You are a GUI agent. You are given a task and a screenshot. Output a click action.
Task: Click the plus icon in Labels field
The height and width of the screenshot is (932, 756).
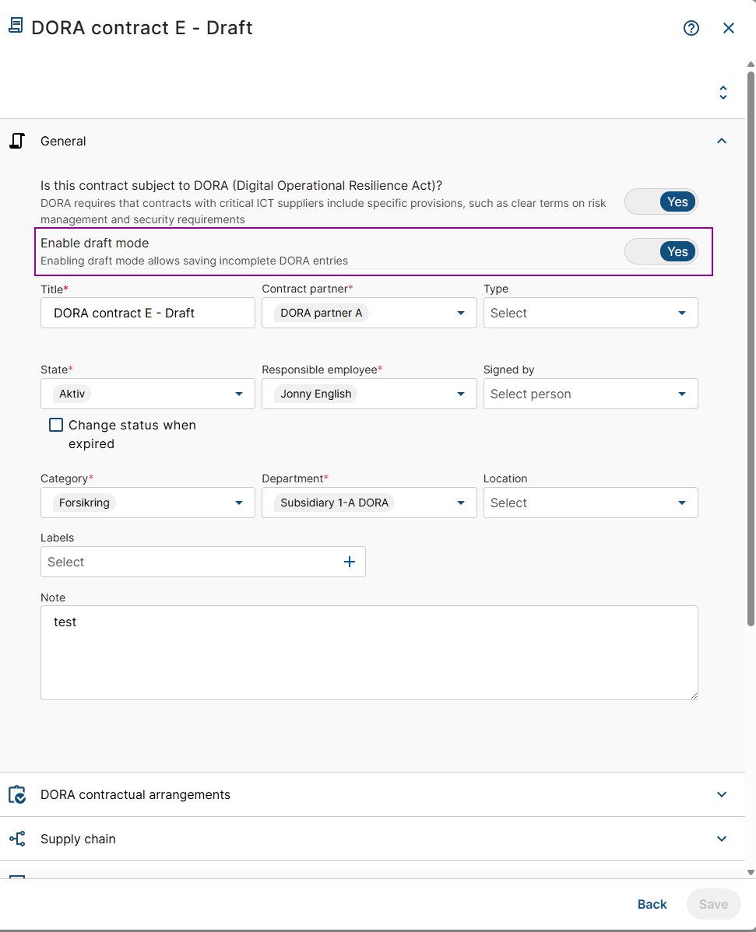(x=350, y=562)
